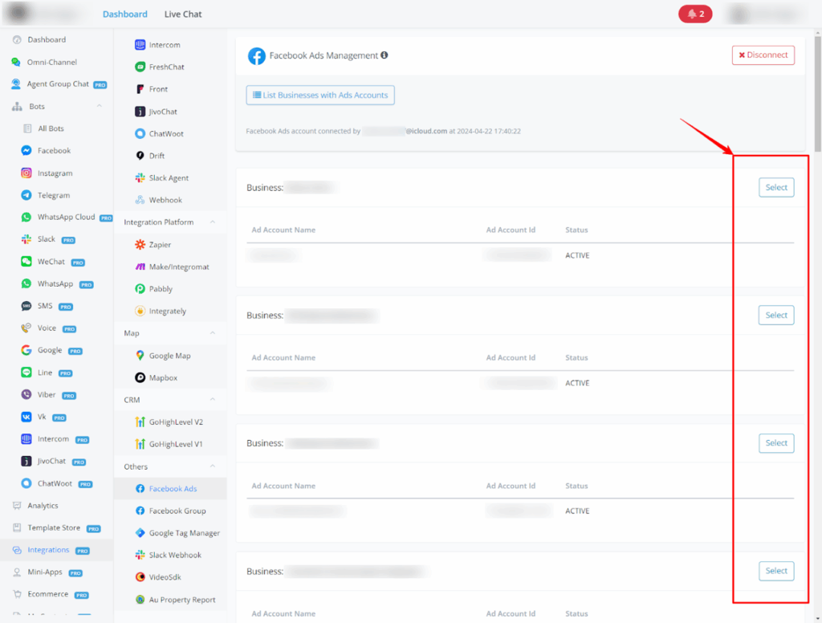Collapse the Bots section in sidebar
This screenshot has width=822, height=623.
pyautogui.click(x=100, y=106)
